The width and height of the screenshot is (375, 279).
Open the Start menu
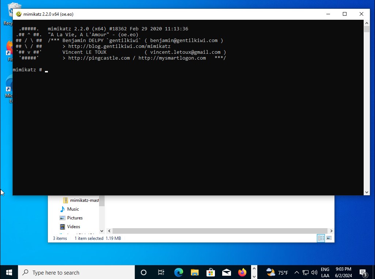click(x=8, y=272)
